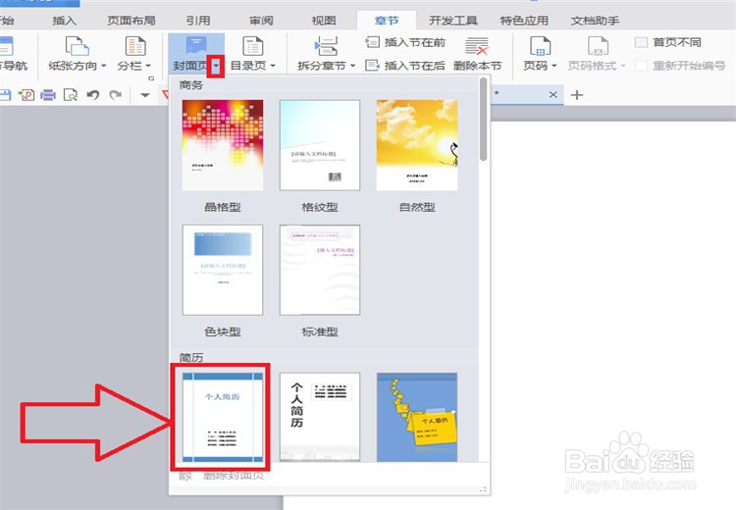Viewport: 736px width, 510px height.
Task: Expand the 目录页 dropdown arrow
Action: point(273,66)
